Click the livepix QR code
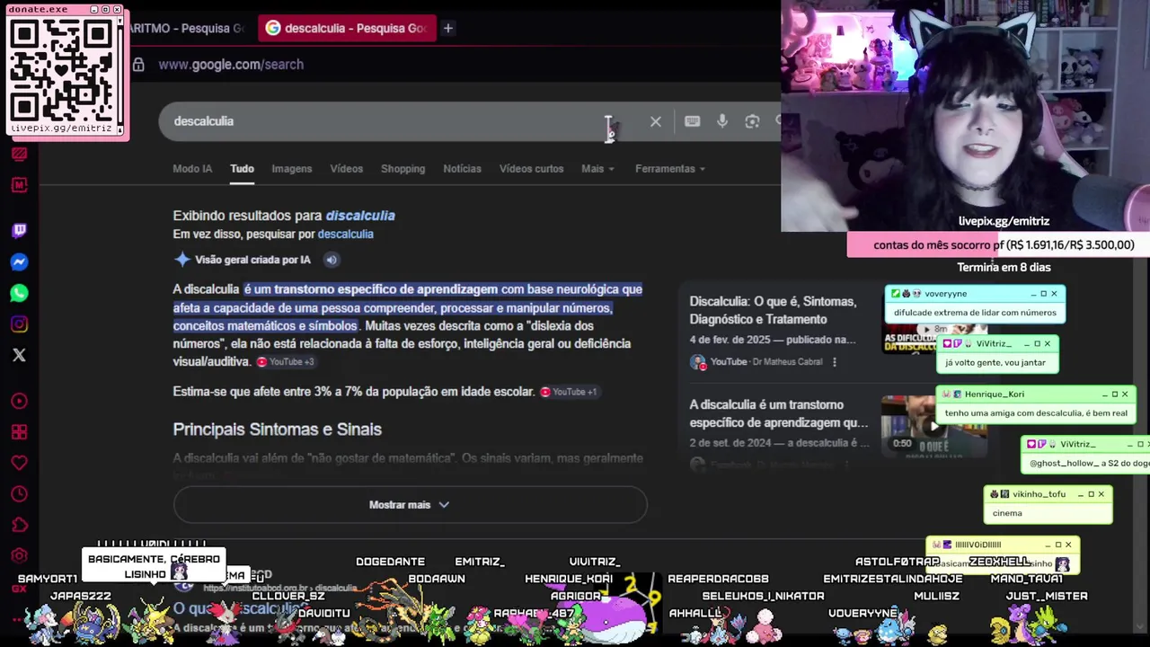The width and height of the screenshot is (1150, 647). click(61, 69)
